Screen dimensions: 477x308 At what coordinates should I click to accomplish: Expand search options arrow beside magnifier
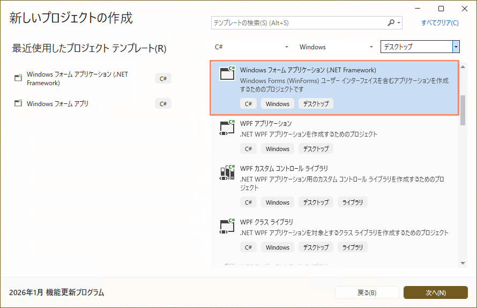399,23
